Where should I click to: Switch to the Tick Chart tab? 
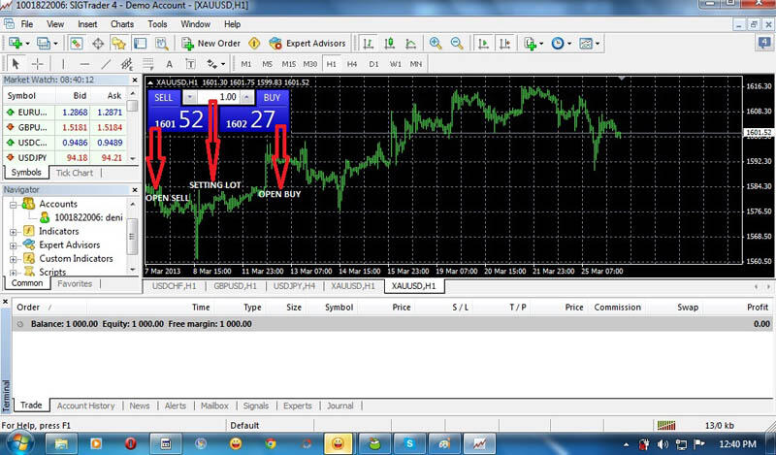click(x=75, y=173)
